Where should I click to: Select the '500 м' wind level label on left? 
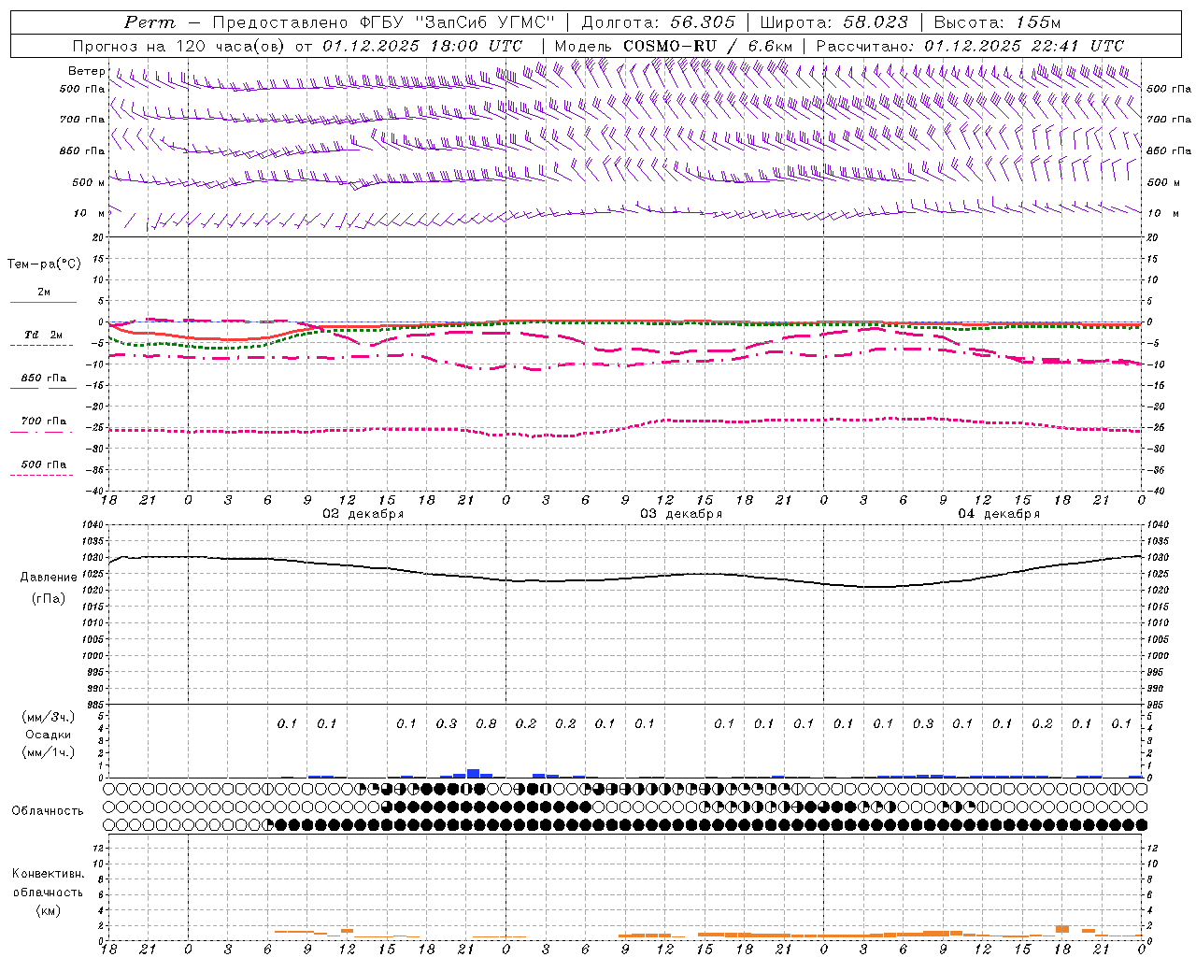coord(89,182)
